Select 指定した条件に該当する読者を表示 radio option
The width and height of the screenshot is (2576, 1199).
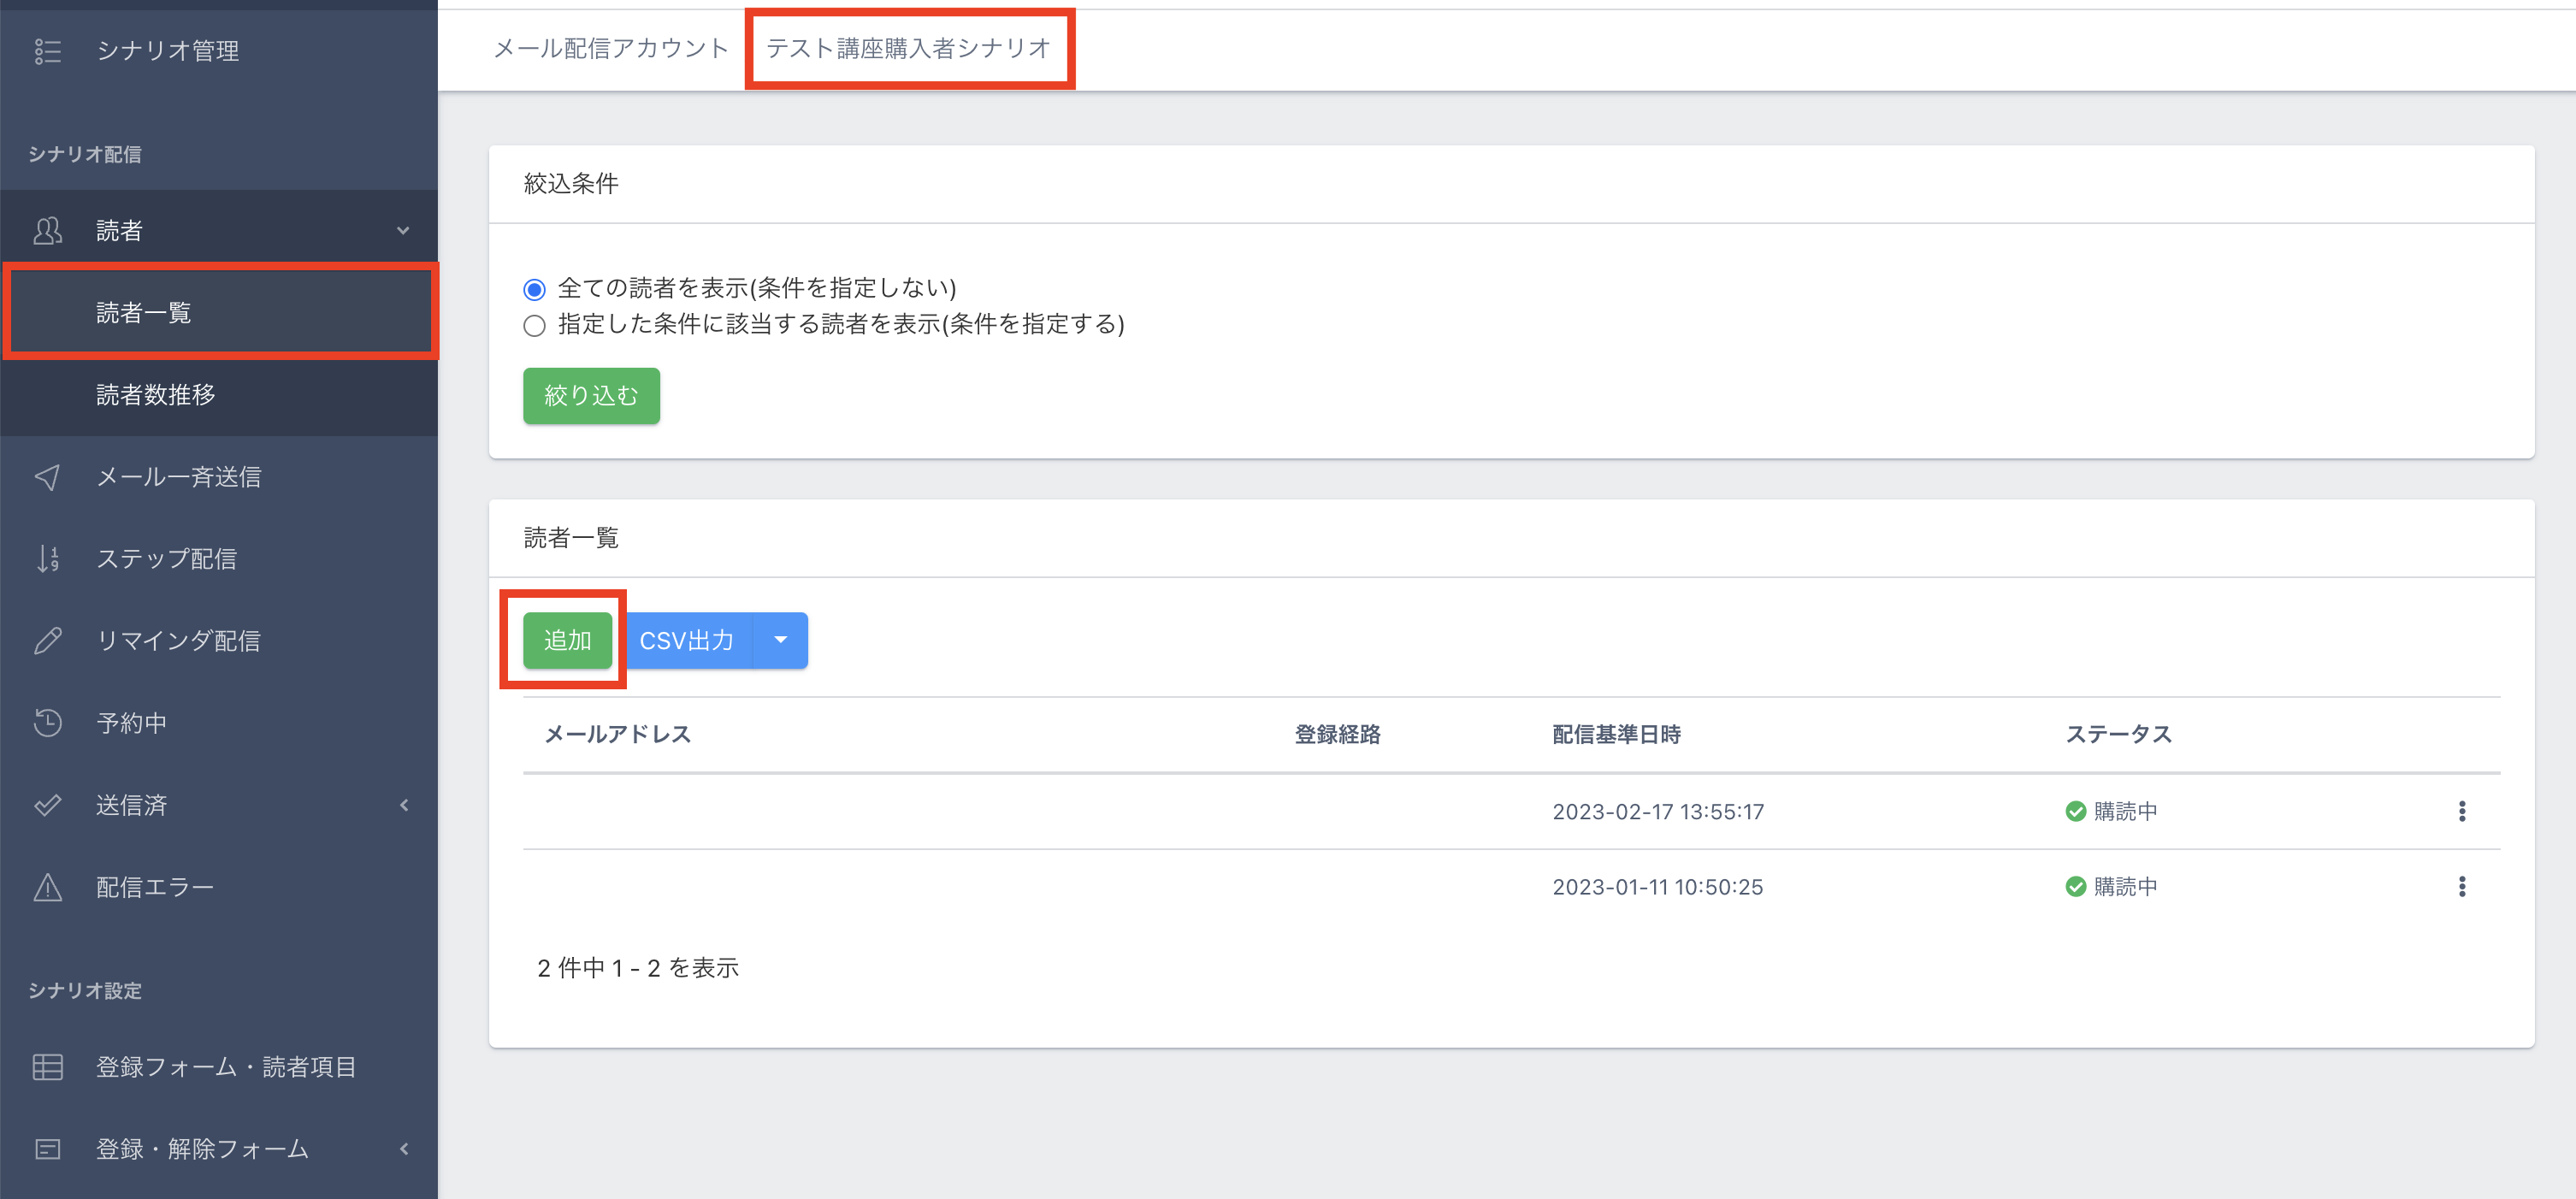click(x=534, y=326)
